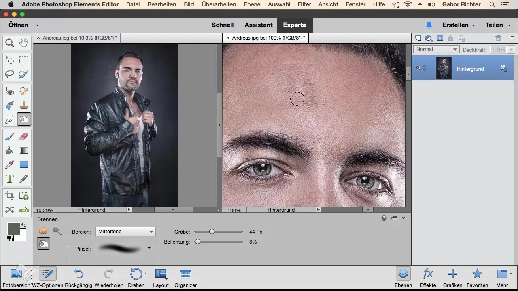Select the Quick Selection tool
Viewport: 518px width, 291px height.
point(24,74)
